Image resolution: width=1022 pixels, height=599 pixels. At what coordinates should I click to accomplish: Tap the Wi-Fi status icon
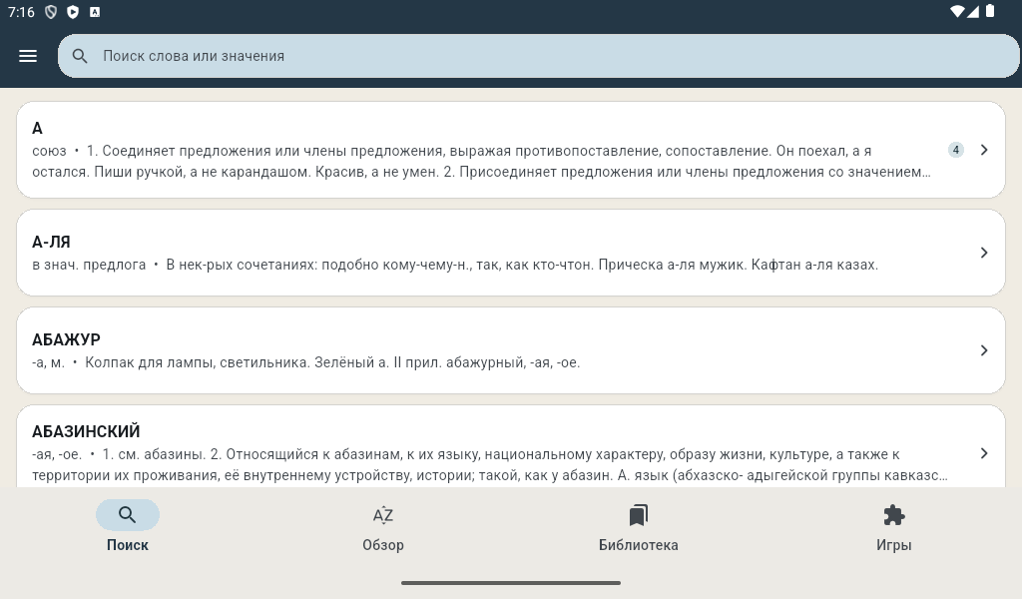tap(957, 12)
